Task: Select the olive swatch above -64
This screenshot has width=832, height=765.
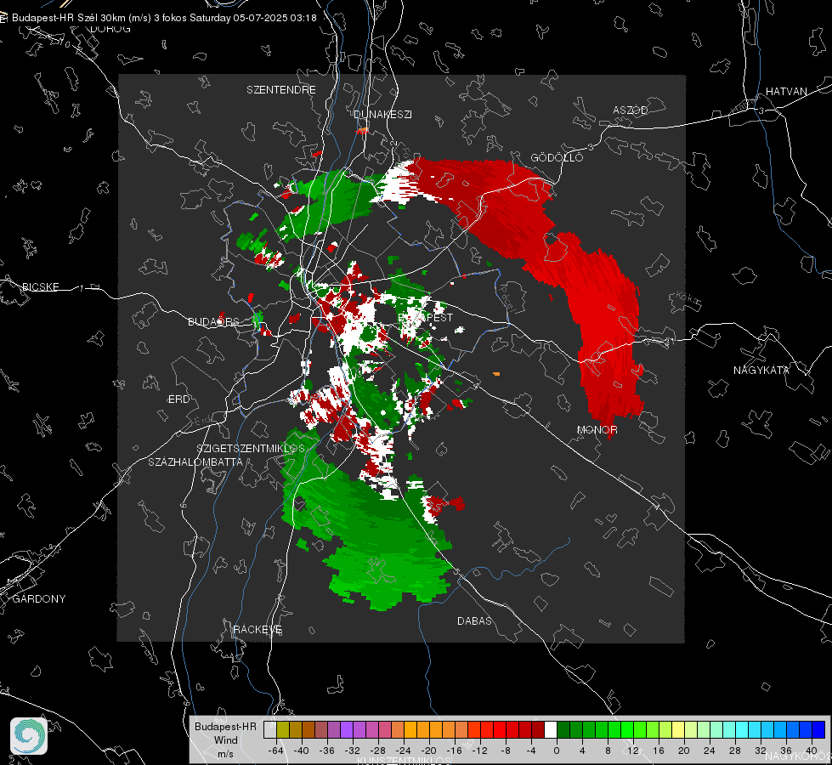Action: coord(283,729)
